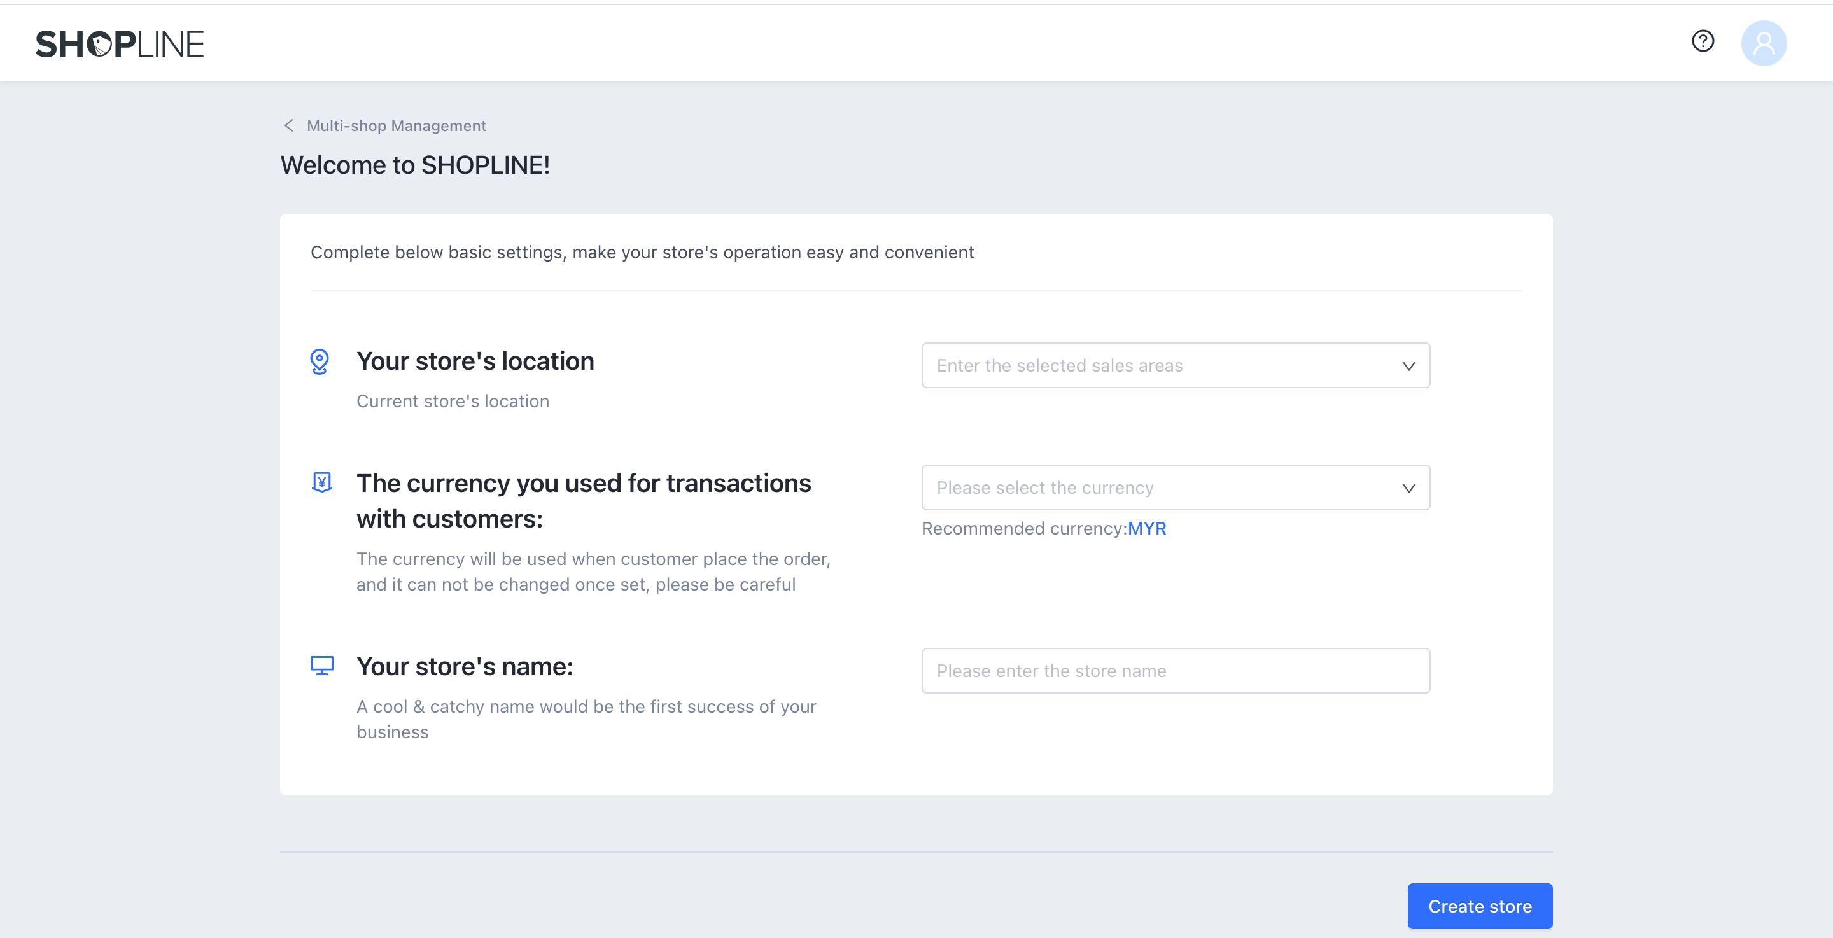Click the SHOPLINE logo
The height and width of the screenshot is (938, 1833).
[x=120, y=44]
